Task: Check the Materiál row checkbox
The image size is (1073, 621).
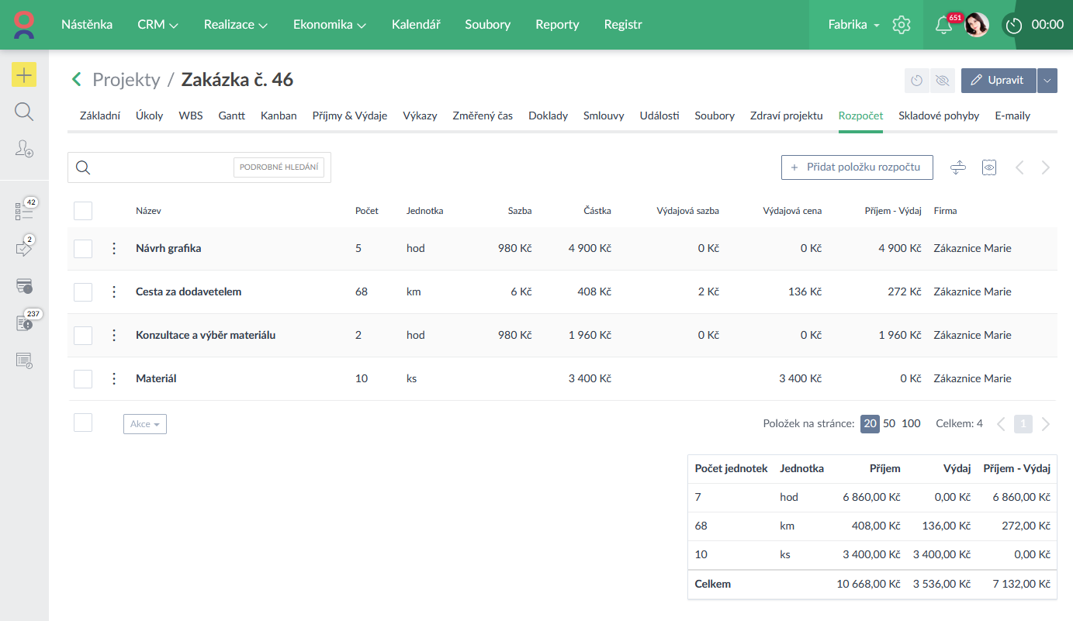Action: (x=83, y=379)
